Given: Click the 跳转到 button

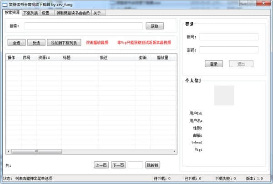Looking at the screenshot, I should coord(152,165).
